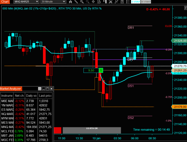Viewport: 187px width, 142px height.
Task: Click the orange 21179,00 price marker
Action: [x=179, y=107]
